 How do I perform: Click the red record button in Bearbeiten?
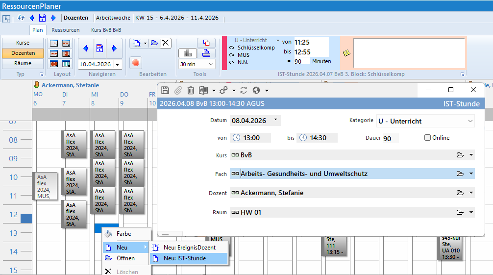[x=136, y=63]
